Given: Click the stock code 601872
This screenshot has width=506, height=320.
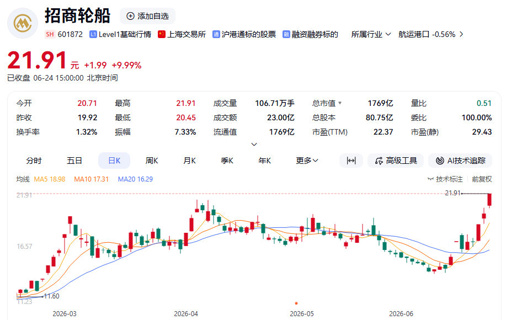Looking at the screenshot, I should (x=70, y=34).
